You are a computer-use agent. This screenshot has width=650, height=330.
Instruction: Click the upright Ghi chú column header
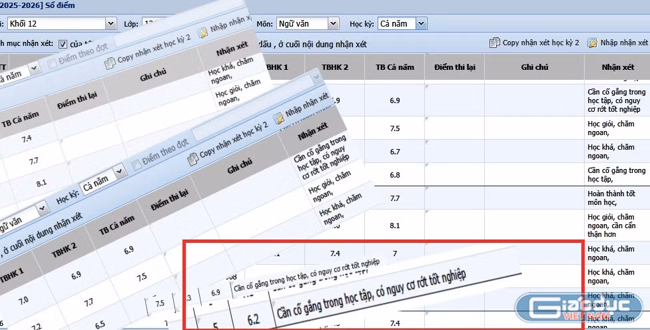(534, 67)
